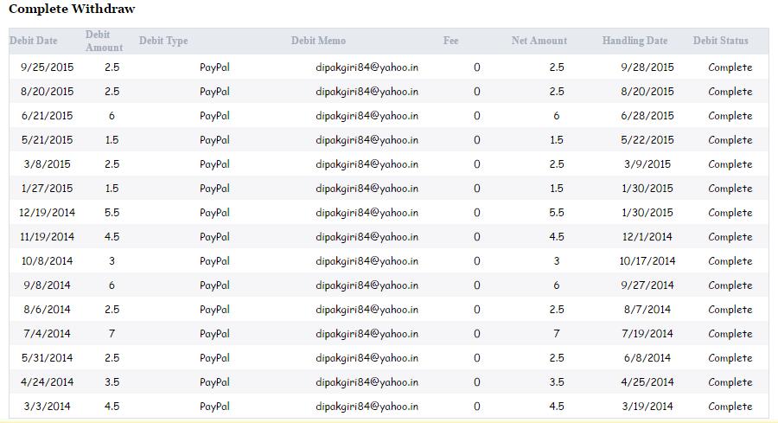Select debit date 5/21/2015
This screenshot has height=423, width=778.
(x=48, y=140)
